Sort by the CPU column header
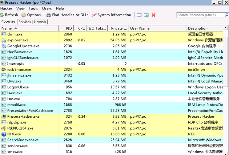229x155 pixels. [80, 28]
